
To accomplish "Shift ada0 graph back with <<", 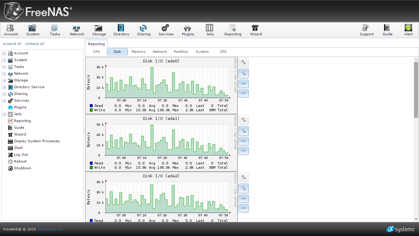I will [x=244, y=84].
